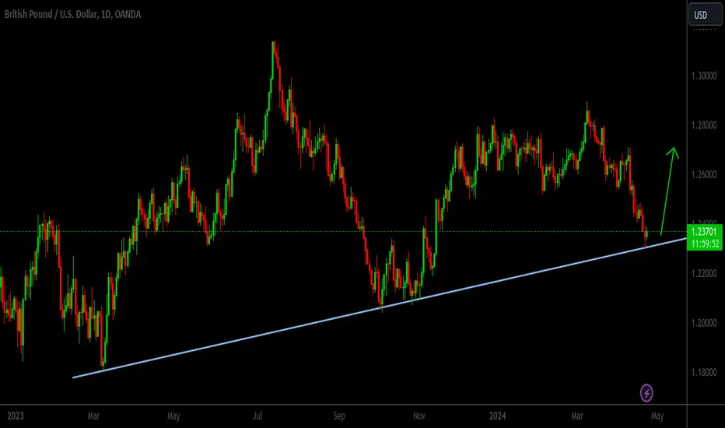This screenshot has height=428, width=725.
Task: Click the 1.20000 price axis label
Action: [x=704, y=323]
